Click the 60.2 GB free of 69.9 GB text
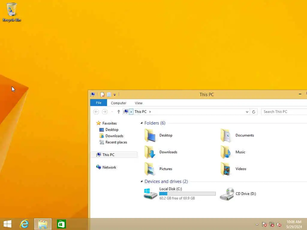The height and width of the screenshot is (230, 307). click(x=177, y=198)
